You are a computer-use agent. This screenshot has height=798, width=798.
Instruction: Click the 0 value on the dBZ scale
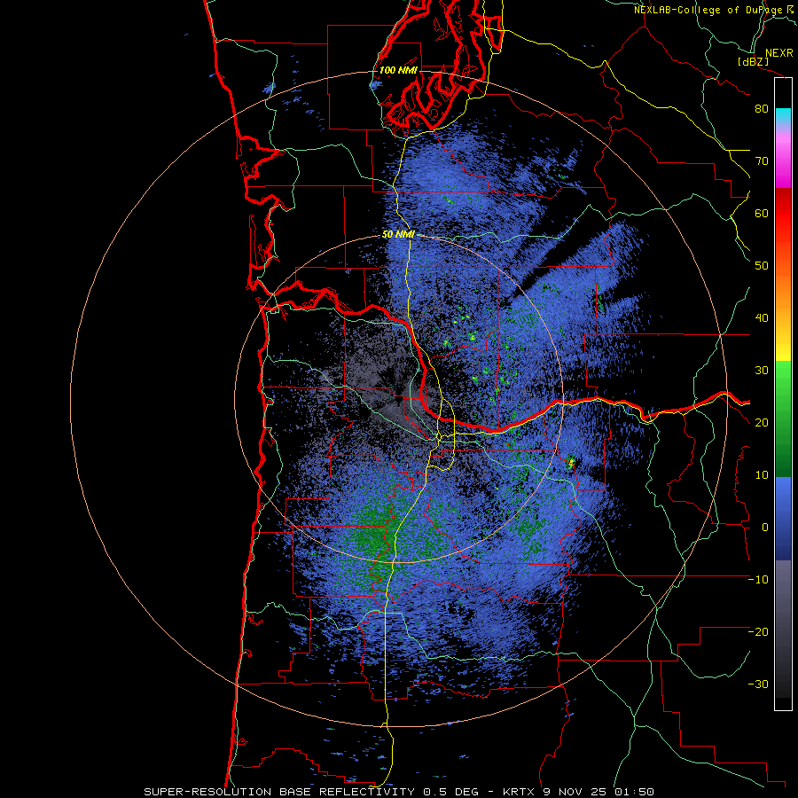click(x=765, y=528)
